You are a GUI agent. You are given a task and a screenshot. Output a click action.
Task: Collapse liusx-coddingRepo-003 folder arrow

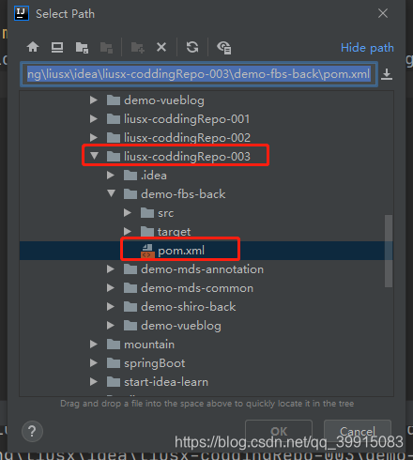click(94, 156)
